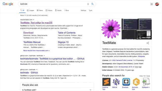Screen dimensions: 162x91
Task: Switch to the News tab
Action: (40, 10)
